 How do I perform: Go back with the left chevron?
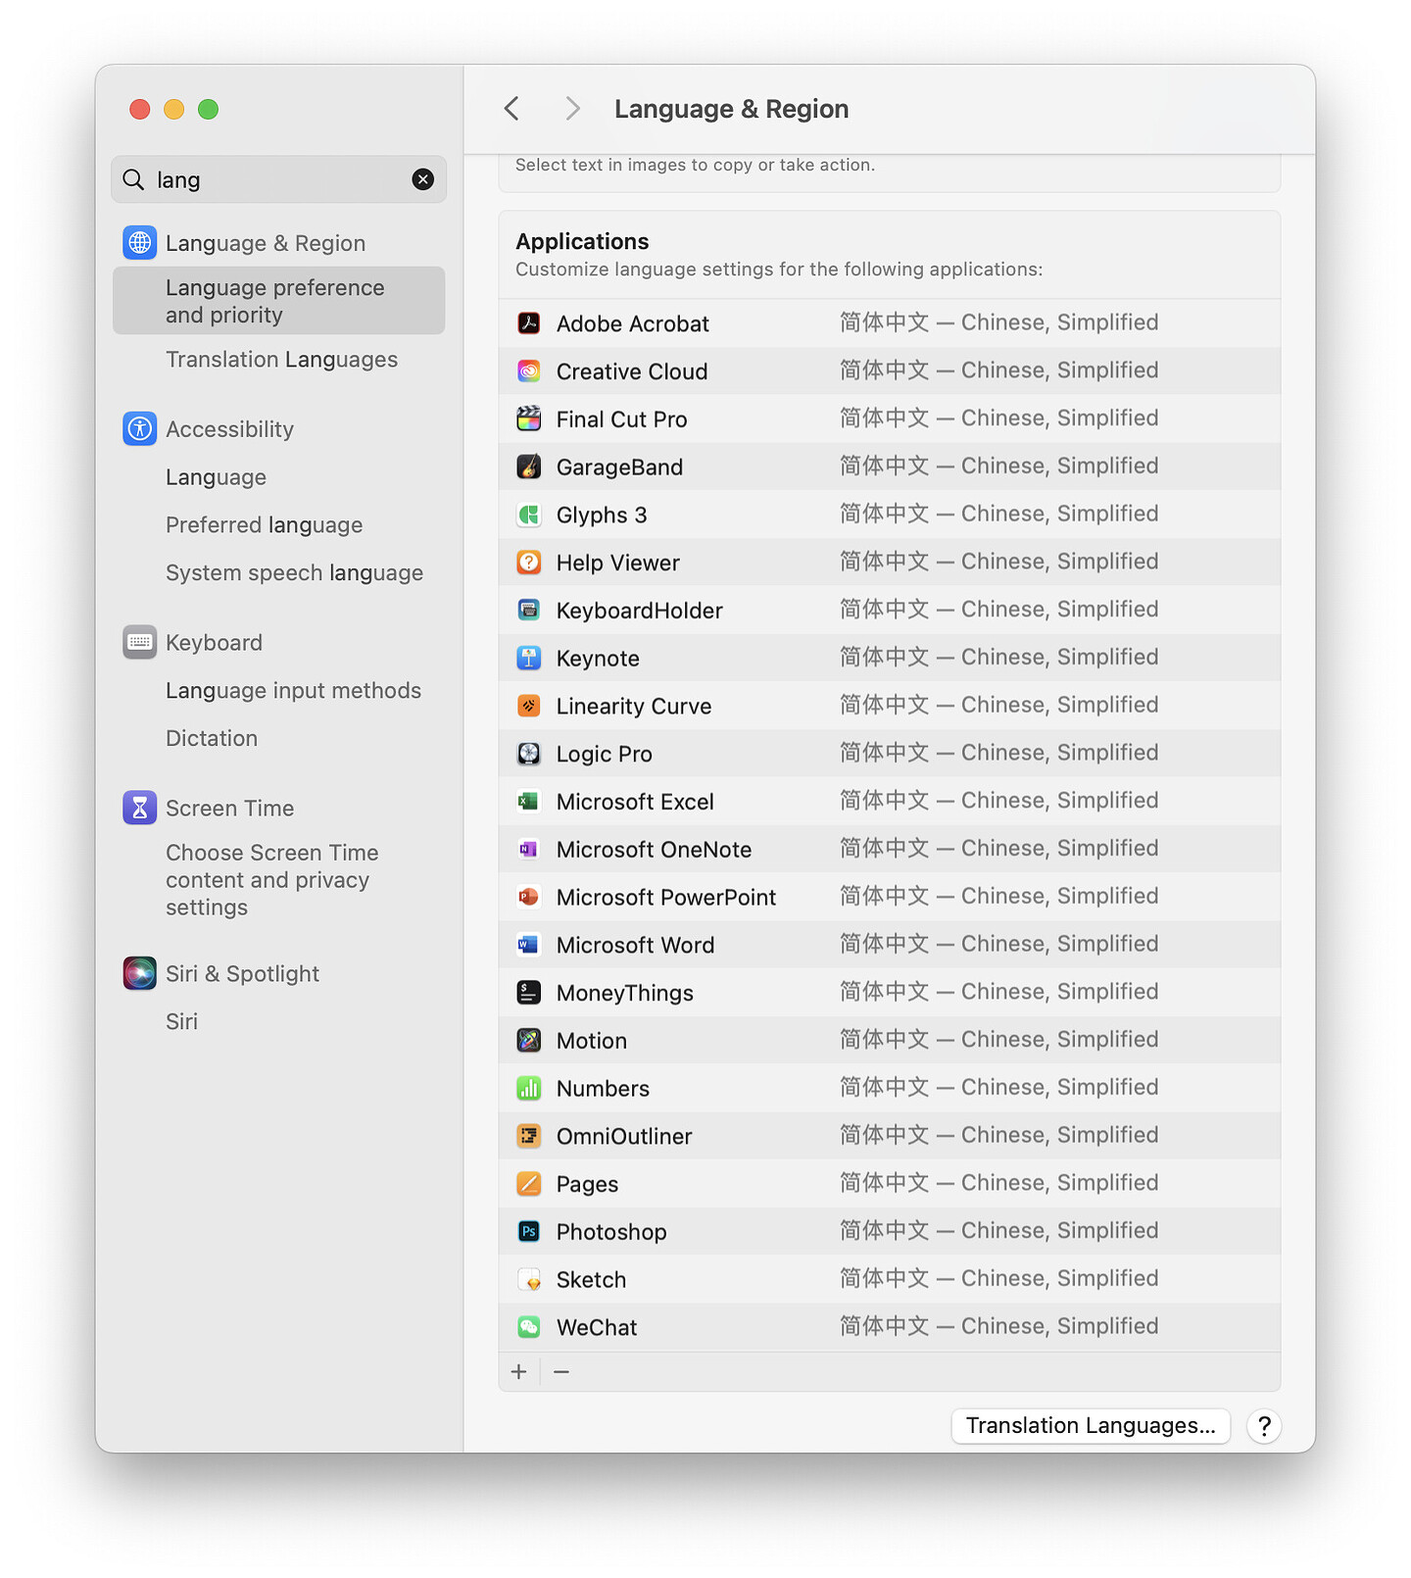click(511, 109)
